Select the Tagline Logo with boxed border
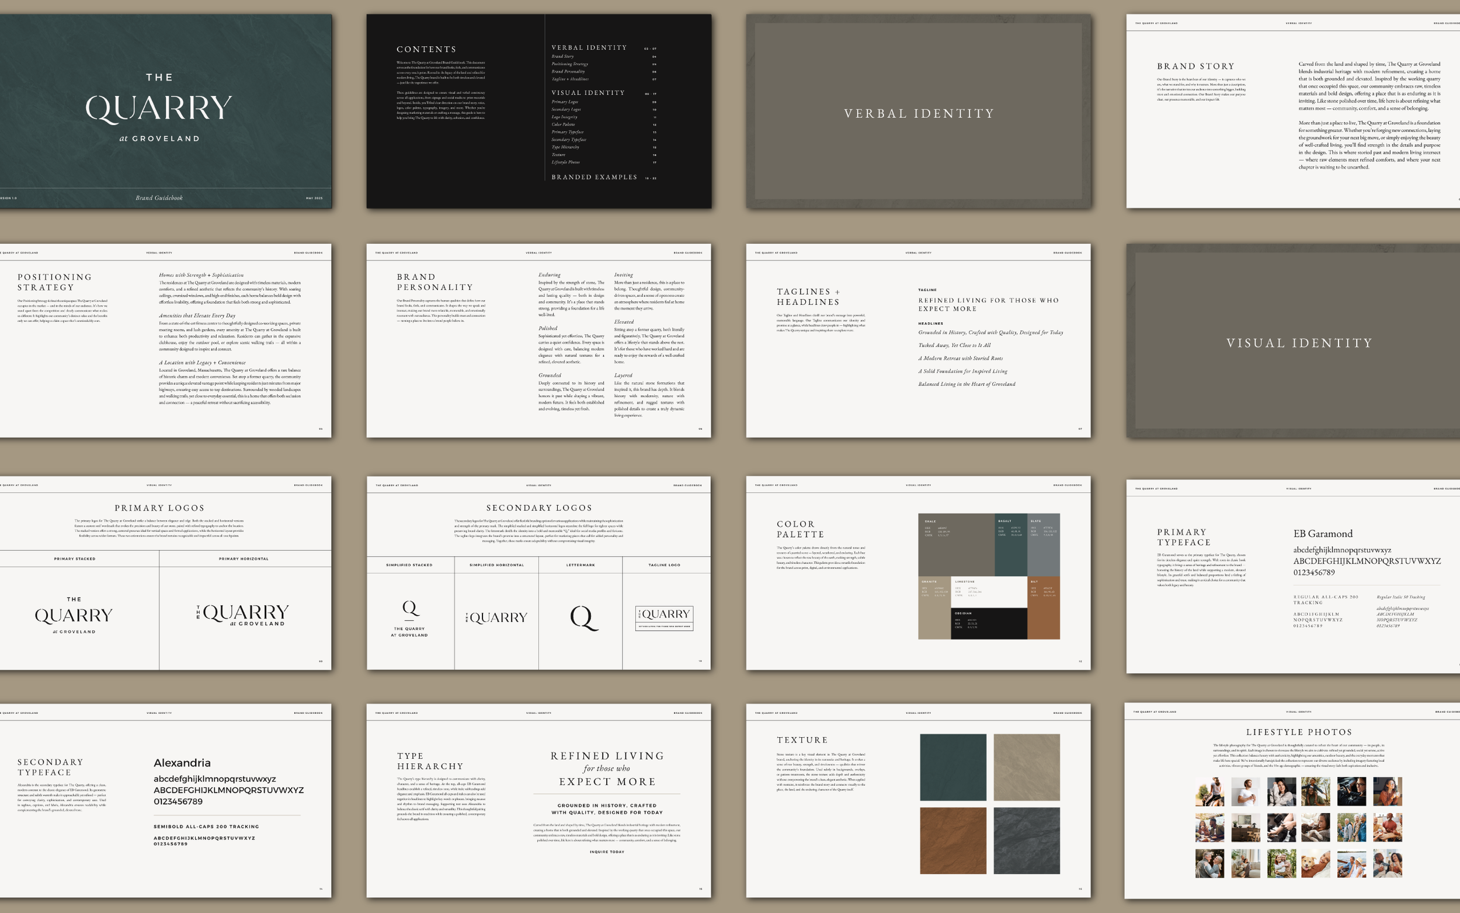This screenshot has height=913, width=1460. [x=664, y=619]
